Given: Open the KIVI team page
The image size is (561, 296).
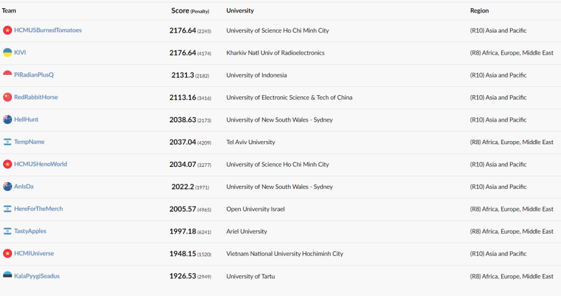Looking at the screenshot, I should pyautogui.click(x=20, y=52).
